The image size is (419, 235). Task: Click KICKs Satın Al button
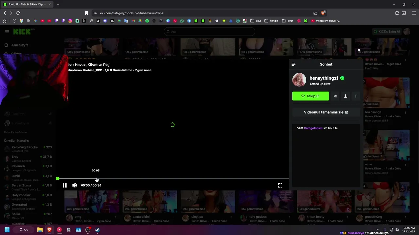pos(387,31)
